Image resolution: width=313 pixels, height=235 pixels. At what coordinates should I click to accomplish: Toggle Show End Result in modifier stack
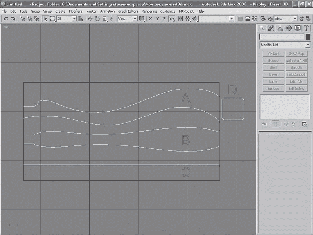click(x=275, y=124)
